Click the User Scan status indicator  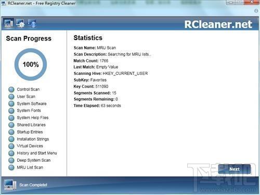(11, 97)
